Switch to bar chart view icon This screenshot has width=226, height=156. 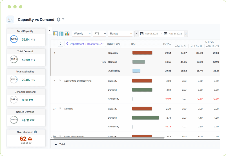(x=67, y=34)
